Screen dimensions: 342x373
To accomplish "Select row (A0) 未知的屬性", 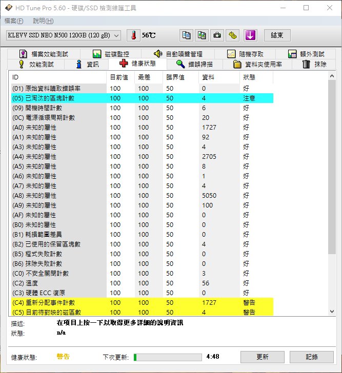I will 143,128.
